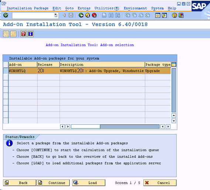Image resolution: width=210 pixels, height=190 pixels.
Task: Click the Last Page icon
Action: tap(148, 15)
